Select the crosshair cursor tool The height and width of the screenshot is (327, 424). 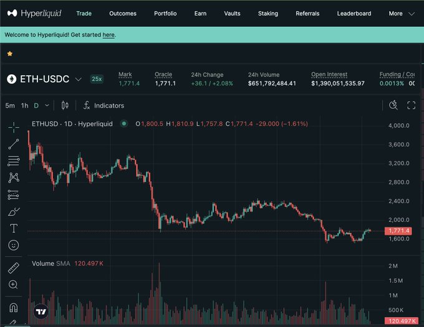coord(14,127)
